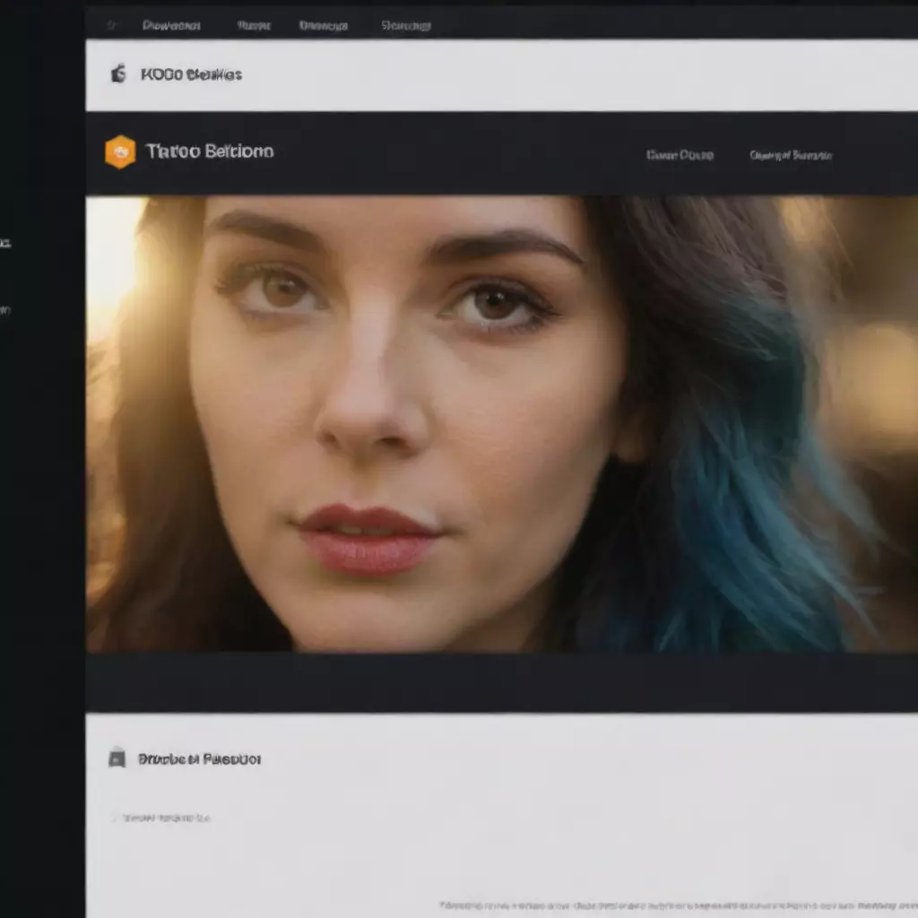Viewport: 918px width, 918px height.
Task: Open the fourth top navigation item
Action: pos(406,26)
